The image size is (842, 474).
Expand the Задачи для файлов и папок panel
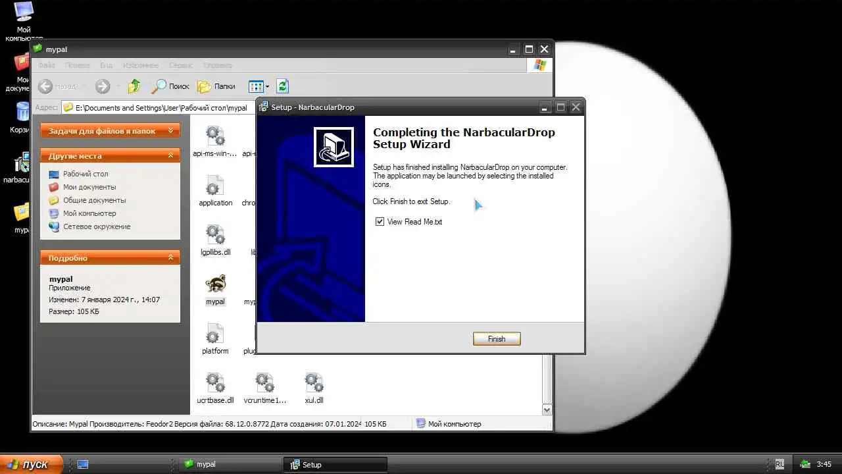point(170,131)
